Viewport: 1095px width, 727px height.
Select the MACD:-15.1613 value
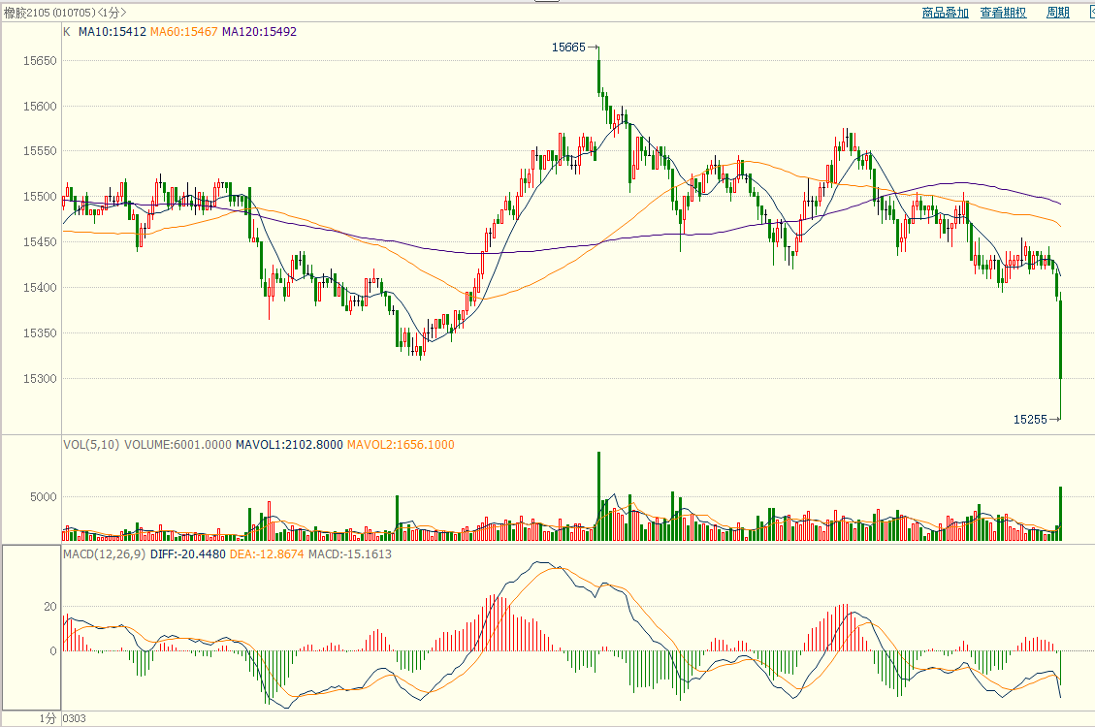(350, 553)
